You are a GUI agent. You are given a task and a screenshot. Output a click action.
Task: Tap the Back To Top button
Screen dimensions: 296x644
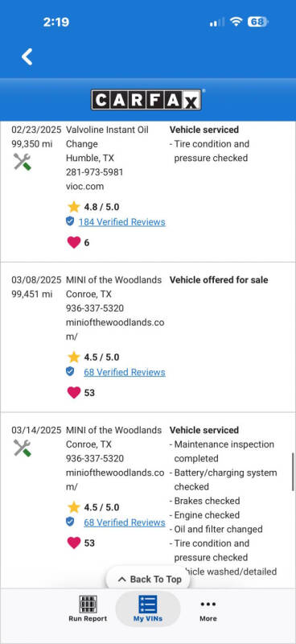coord(150,579)
